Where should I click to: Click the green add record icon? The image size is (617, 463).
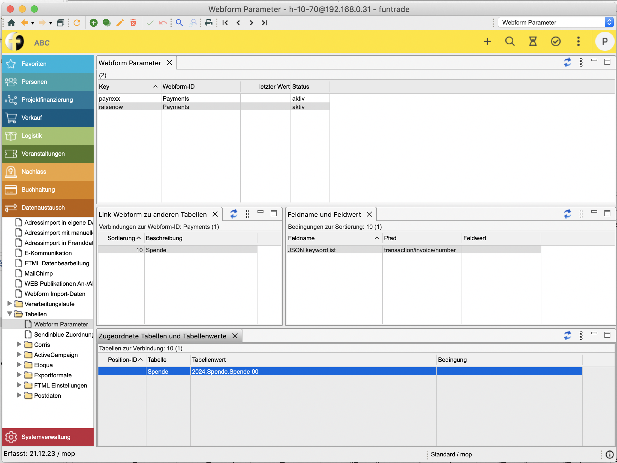point(94,23)
